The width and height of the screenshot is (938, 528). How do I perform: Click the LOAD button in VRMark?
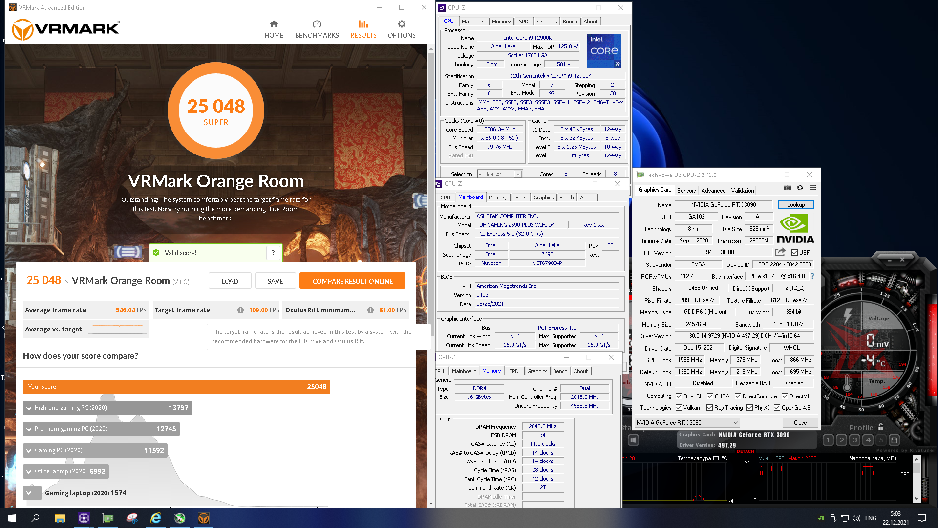[x=230, y=281]
